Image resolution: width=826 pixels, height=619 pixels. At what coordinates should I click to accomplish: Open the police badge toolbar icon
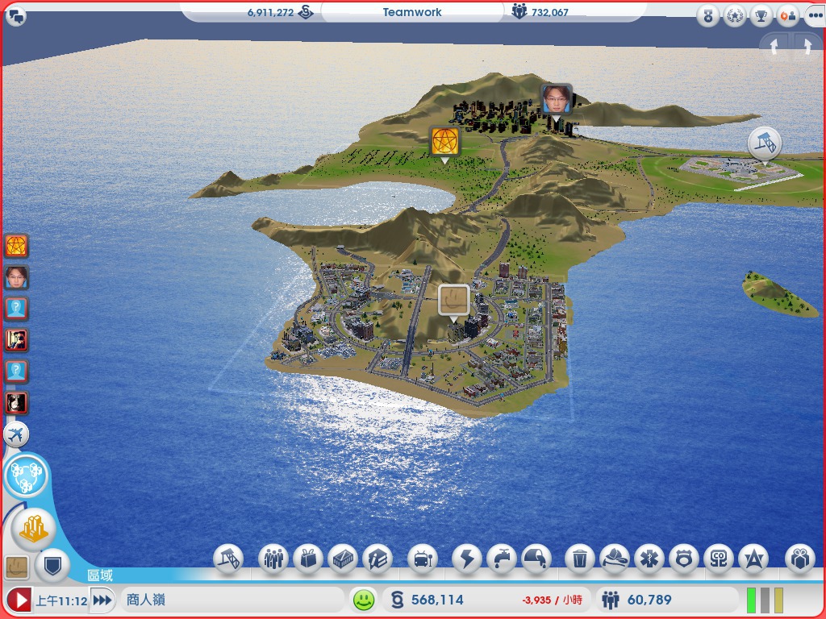[684, 559]
